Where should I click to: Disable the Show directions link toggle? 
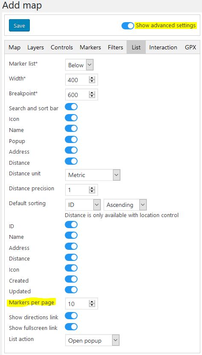(71, 316)
